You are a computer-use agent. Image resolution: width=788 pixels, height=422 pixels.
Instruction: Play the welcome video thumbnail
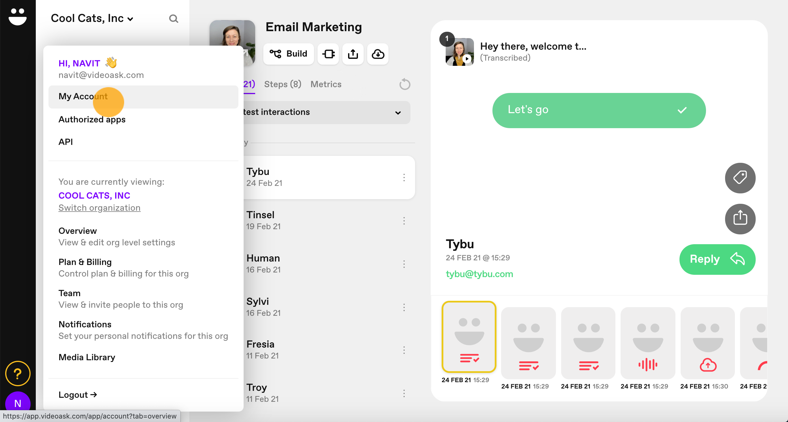pos(460,52)
